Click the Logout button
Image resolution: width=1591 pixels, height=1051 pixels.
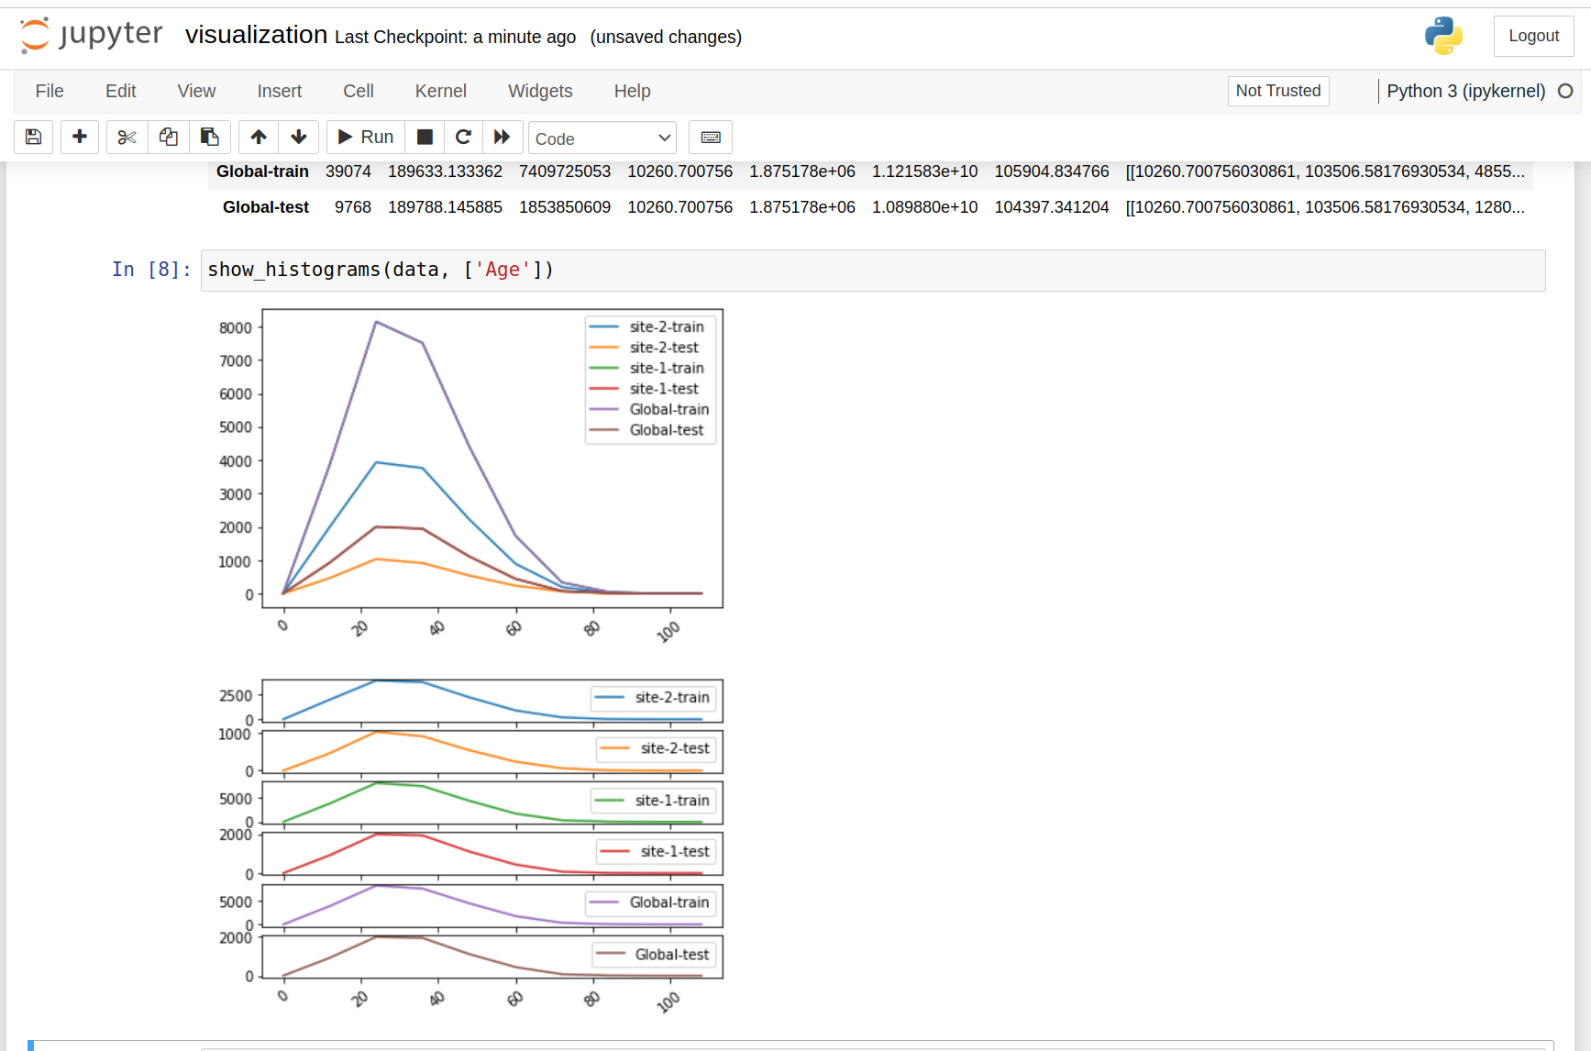[x=1534, y=36]
